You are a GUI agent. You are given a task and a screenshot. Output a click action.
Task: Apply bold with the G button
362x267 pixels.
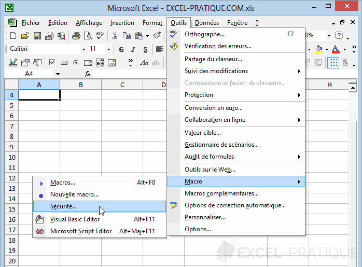(121, 49)
